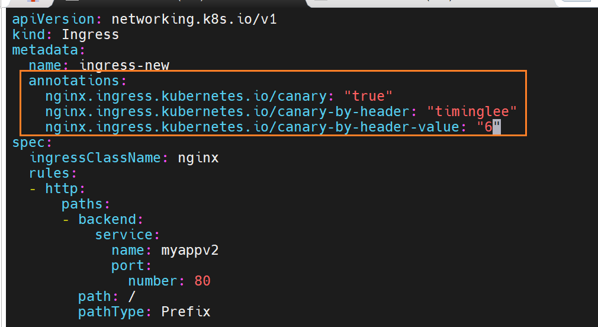Click the Ingress kind value
This screenshot has height=327, width=598.
point(91,35)
